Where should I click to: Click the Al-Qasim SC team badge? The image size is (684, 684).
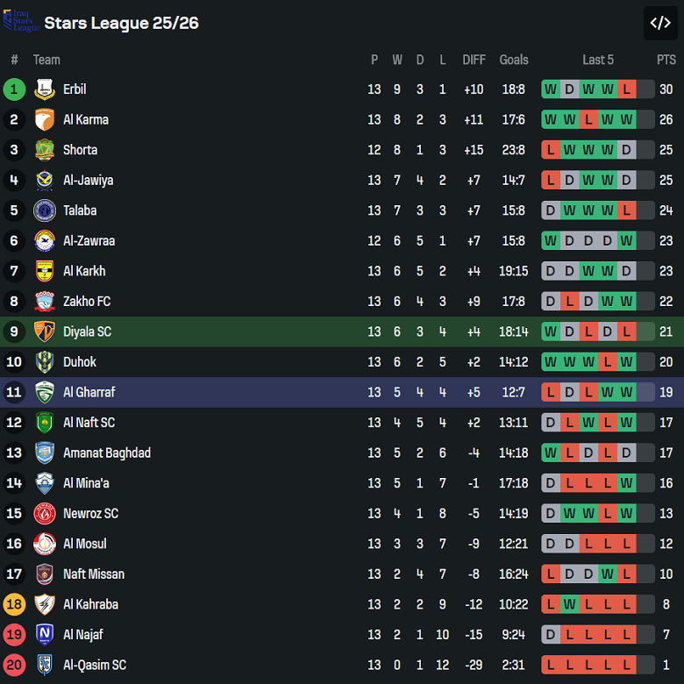[x=45, y=665]
